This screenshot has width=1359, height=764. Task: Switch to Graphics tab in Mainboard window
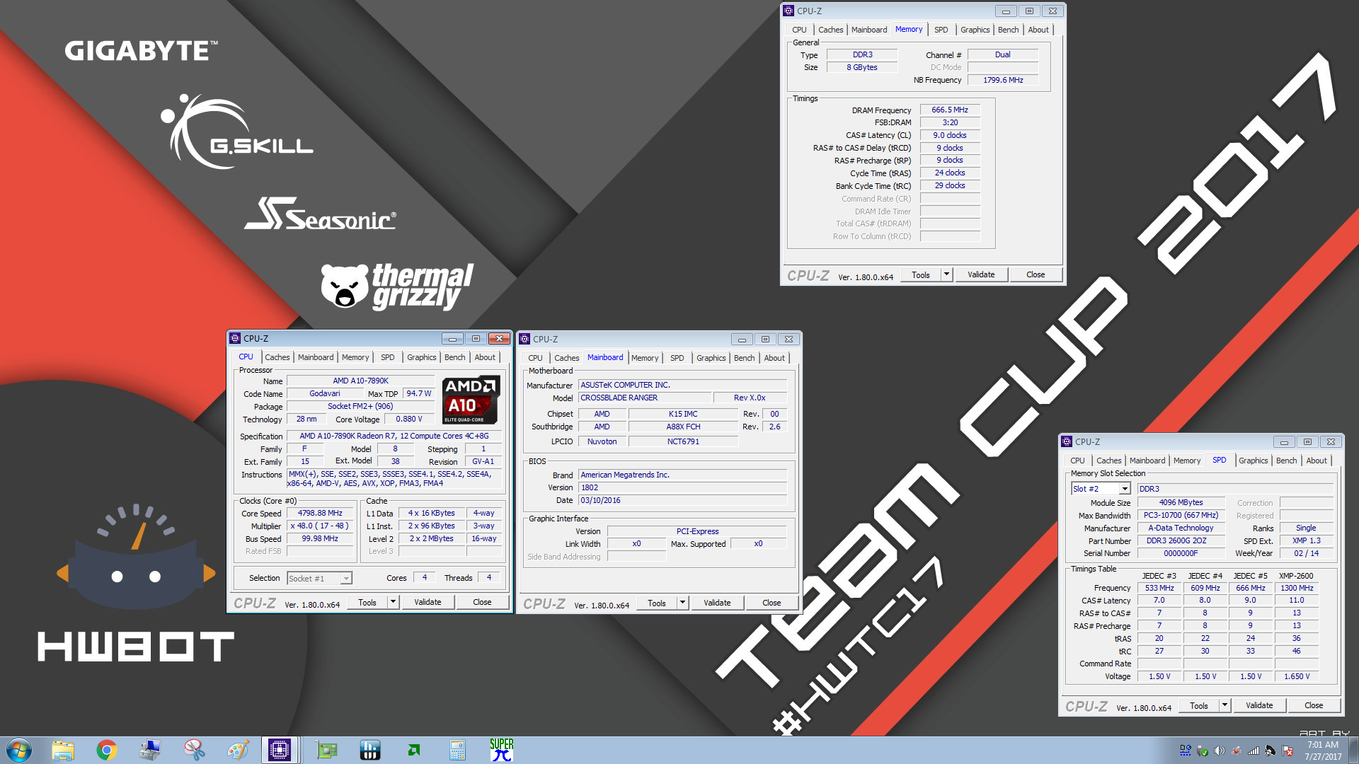(x=711, y=358)
